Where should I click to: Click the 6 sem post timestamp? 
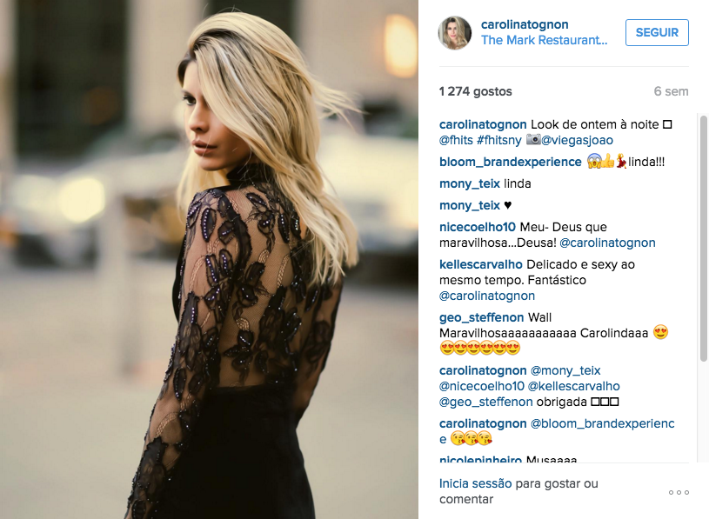(671, 91)
